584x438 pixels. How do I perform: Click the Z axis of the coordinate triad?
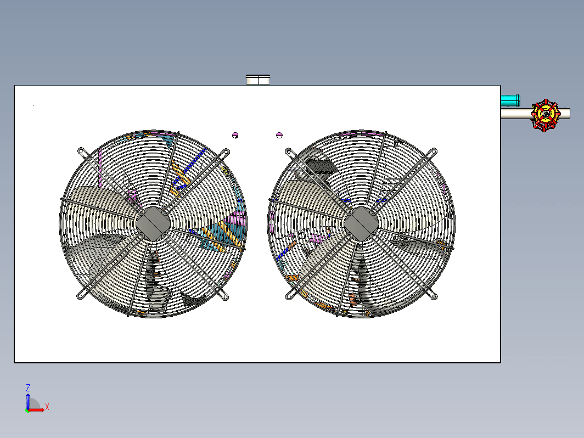tap(28, 402)
